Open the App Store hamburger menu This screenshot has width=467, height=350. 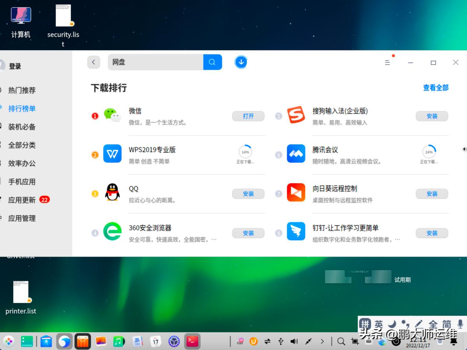tap(387, 62)
